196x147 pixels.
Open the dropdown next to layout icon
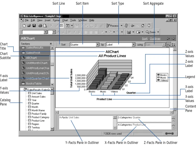(72, 26)
